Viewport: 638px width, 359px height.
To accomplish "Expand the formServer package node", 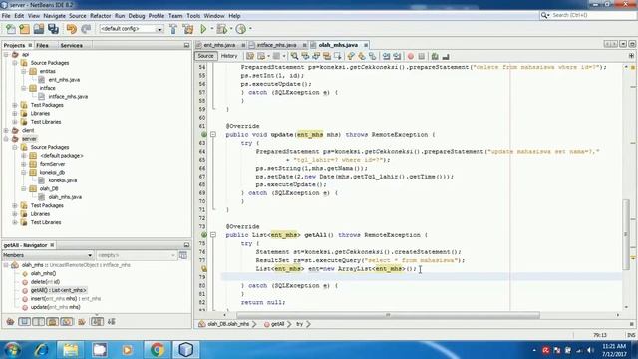I will [24, 164].
